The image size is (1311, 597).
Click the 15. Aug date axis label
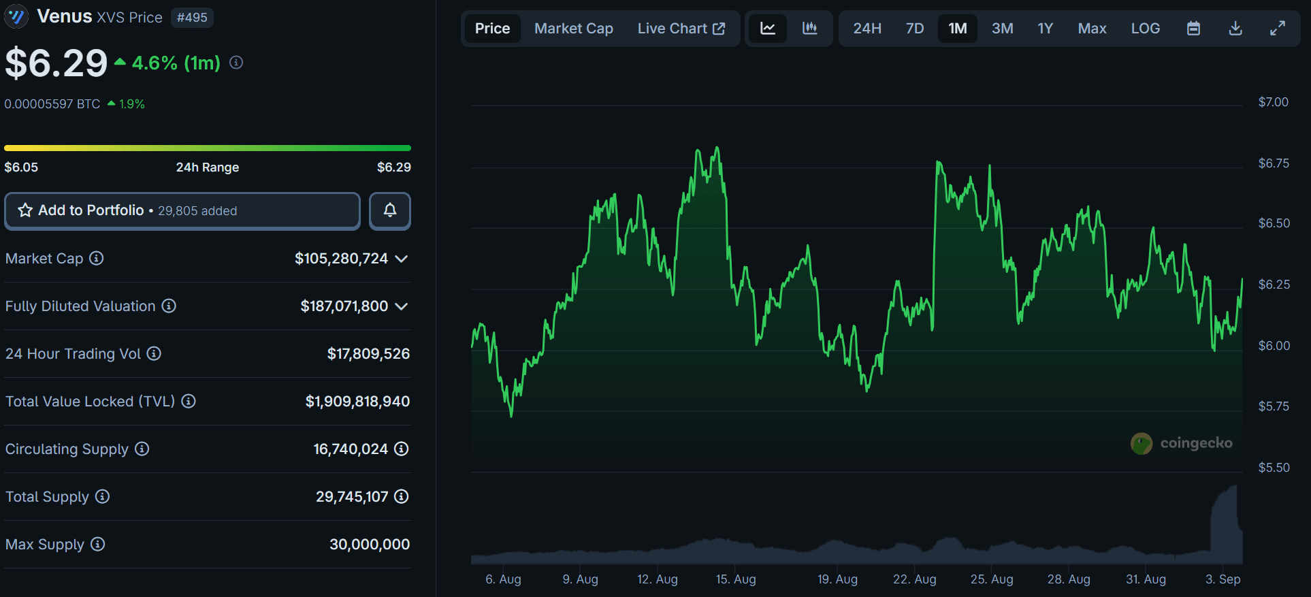tap(736, 579)
